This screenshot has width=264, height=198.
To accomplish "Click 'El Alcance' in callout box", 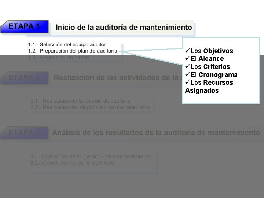I will tap(205, 59).
